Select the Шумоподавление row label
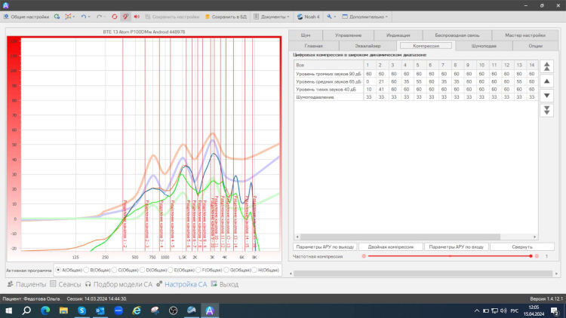The height and width of the screenshot is (318, 566). [x=328, y=97]
